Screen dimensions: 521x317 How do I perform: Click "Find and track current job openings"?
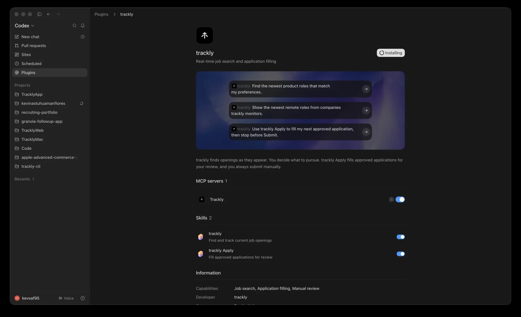[x=240, y=240]
